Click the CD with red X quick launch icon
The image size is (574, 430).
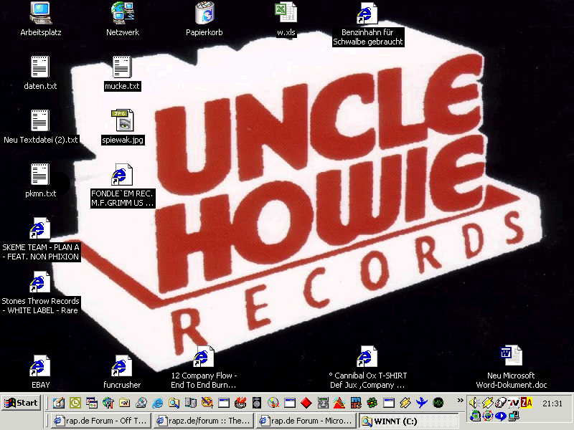[273, 403]
